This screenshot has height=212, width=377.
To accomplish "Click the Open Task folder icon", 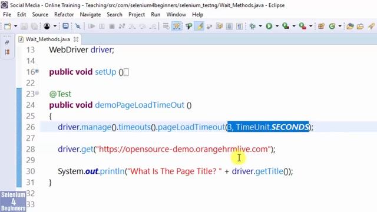I will [x=360, y=26].
